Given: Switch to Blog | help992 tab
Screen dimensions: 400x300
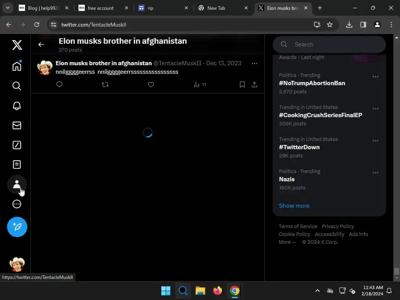Looking at the screenshot, I should 43,8.
